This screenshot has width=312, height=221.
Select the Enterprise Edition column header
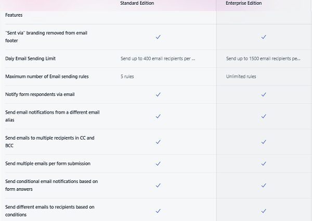(x=243, y=3)
